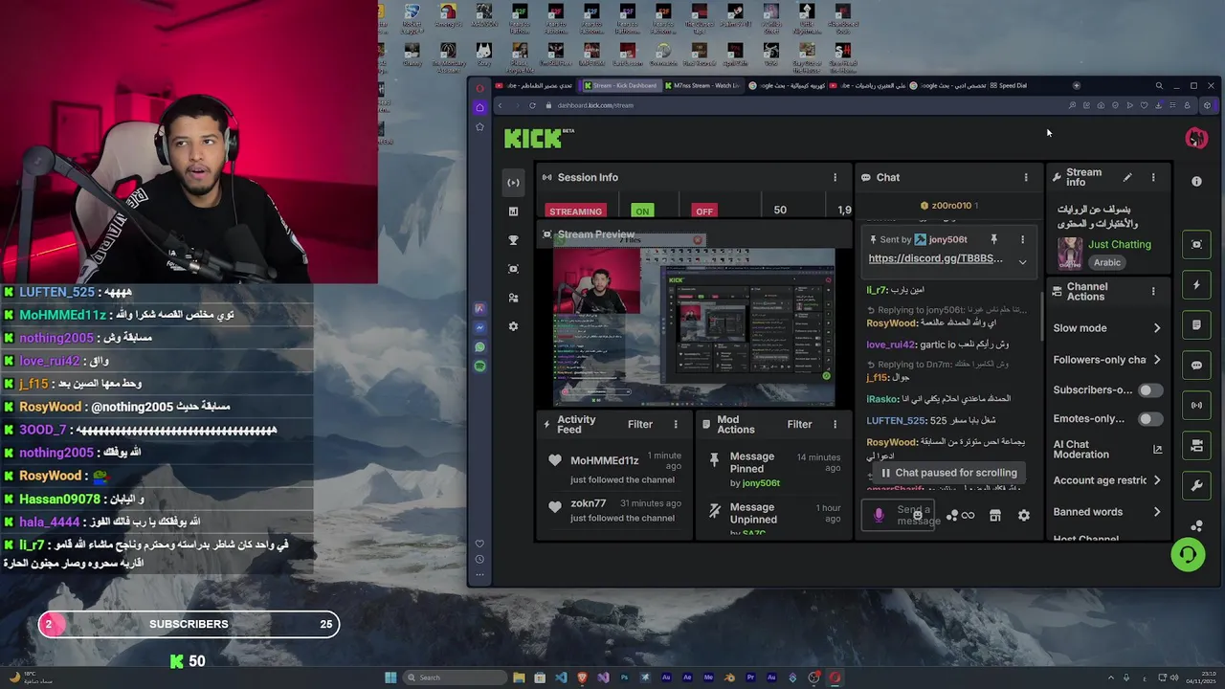1225x689 pixels.
Task: Open chat settings gear icon
Action: pyautogui.click(x=1024, y=516)
